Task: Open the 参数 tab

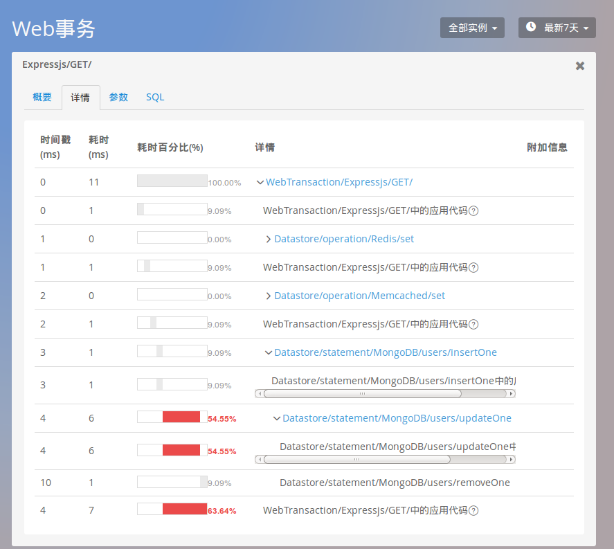Action: coord(118,97)
